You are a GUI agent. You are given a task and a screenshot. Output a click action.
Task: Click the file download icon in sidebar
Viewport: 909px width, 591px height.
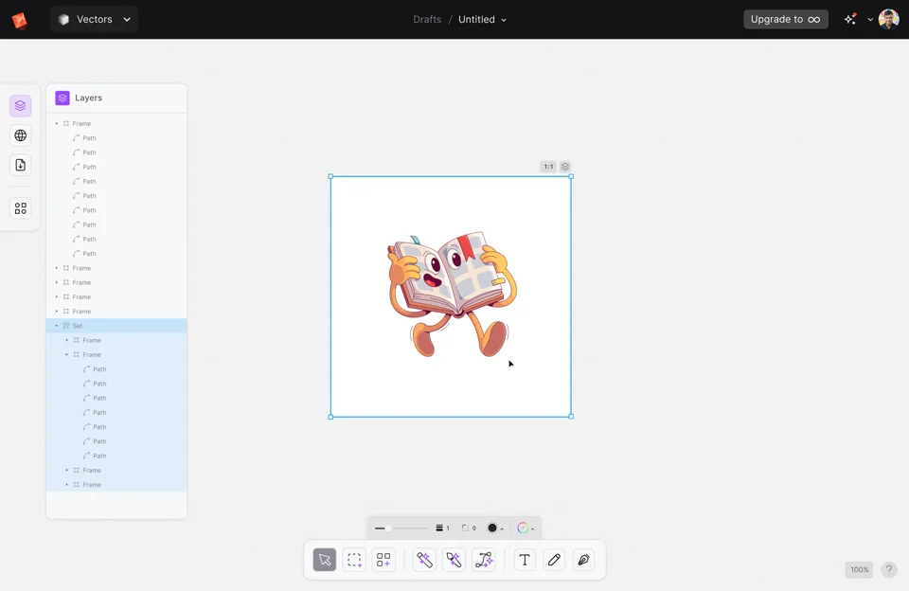[20, 165]
